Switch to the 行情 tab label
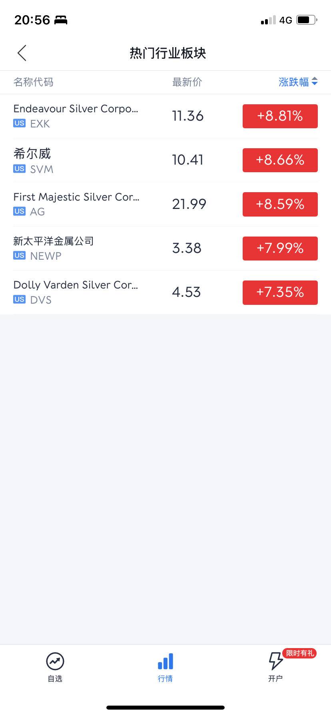This screenshot has height=716, width=331. pos(165,678)
